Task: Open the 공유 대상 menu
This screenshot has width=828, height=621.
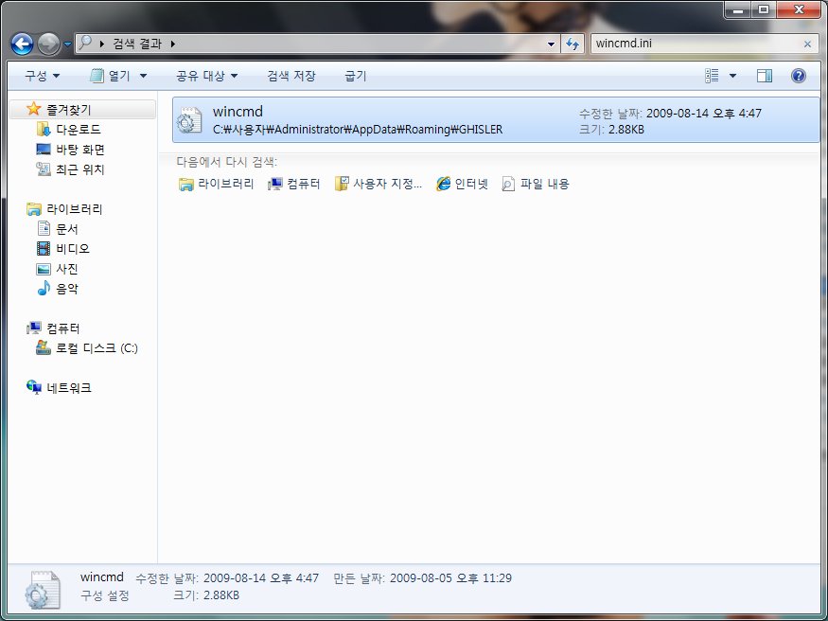Action: (x=206, y=76)
